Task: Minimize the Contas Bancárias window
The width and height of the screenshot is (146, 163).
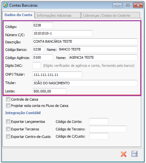Action: [x=117, y=5]
